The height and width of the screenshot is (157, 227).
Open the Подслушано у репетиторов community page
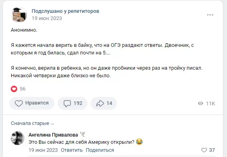(x=65, y=11)
